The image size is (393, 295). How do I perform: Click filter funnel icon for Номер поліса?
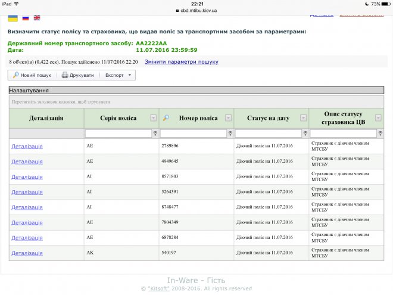tap(230, 133)
